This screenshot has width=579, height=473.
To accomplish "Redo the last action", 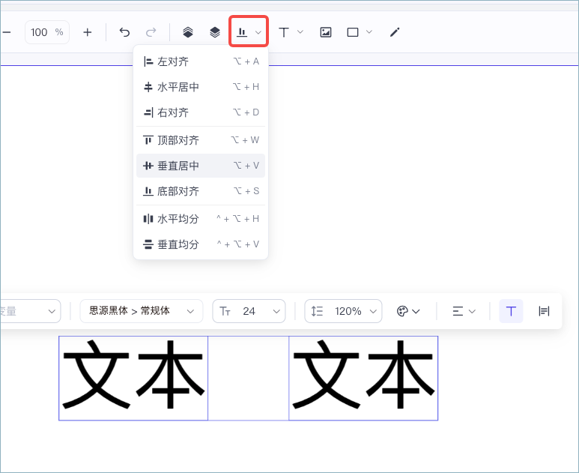I will [151, 32].
